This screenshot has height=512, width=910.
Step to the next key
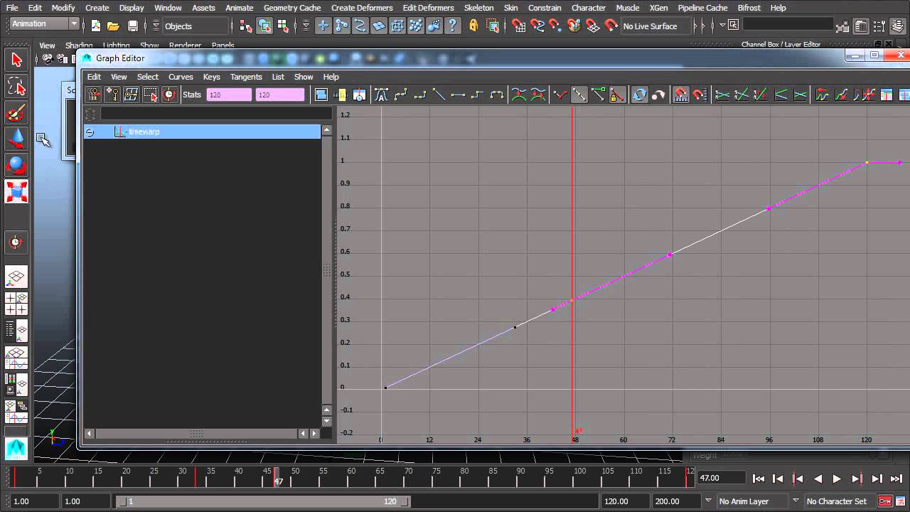857,479
